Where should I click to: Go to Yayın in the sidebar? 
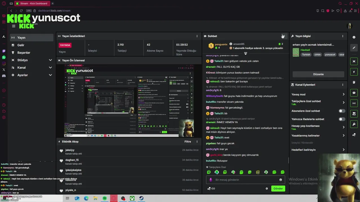click(x=32, y=38)
